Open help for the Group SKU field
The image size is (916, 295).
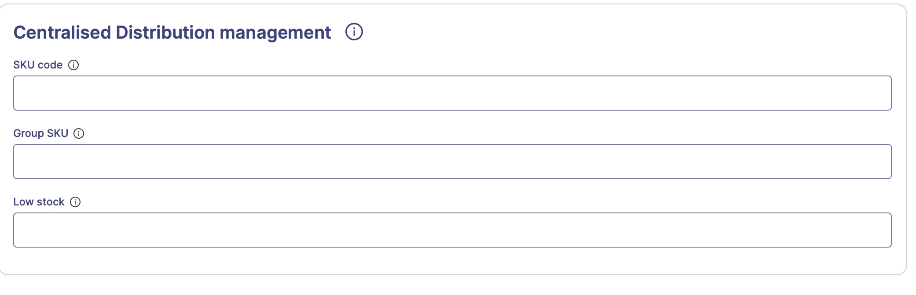tap(79, 133)
